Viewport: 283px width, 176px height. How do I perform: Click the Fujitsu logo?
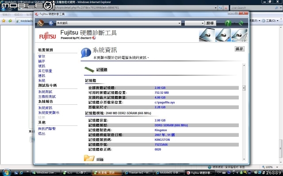47,36
